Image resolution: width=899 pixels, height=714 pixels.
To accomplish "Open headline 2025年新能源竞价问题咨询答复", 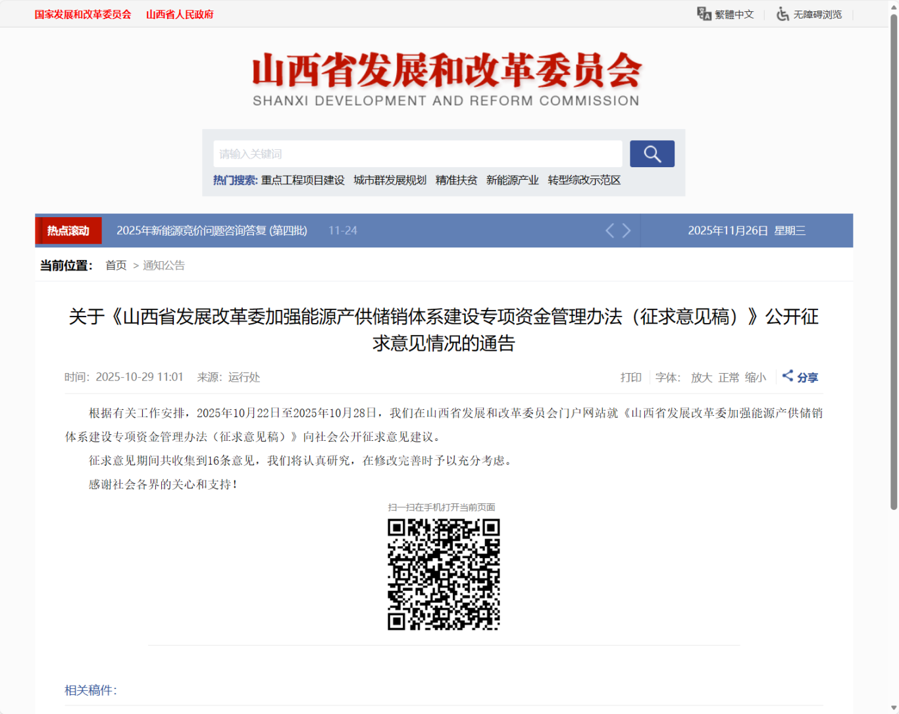I will 211,230.
